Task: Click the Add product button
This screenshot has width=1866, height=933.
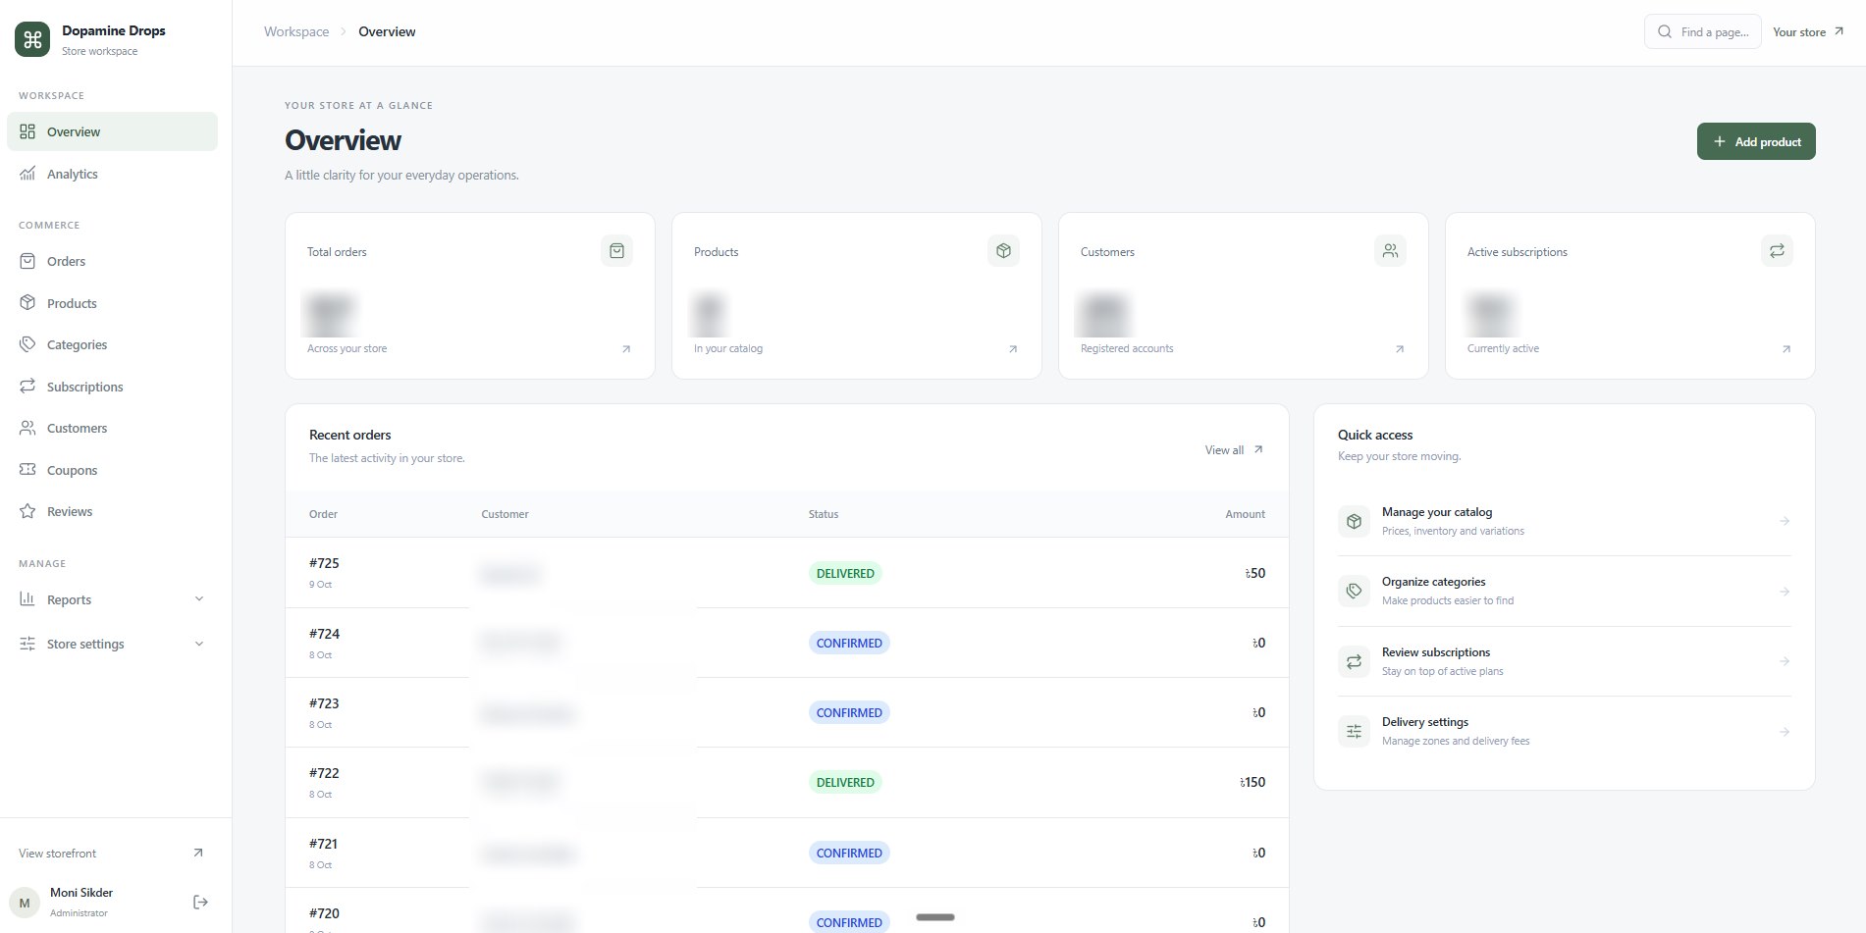Action: (1756, 141)
